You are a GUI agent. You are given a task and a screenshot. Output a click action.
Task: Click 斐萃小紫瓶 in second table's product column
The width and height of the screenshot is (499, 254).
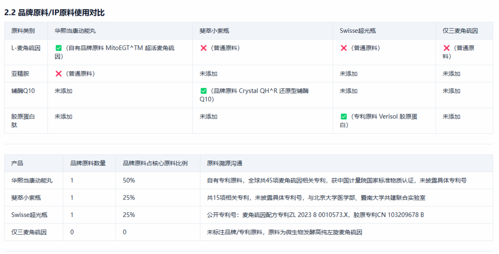coord(26,198)
